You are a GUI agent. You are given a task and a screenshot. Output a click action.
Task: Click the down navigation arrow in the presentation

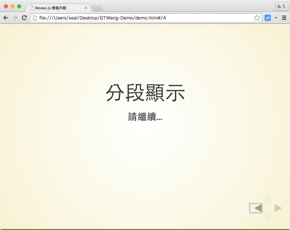(268, 218)
